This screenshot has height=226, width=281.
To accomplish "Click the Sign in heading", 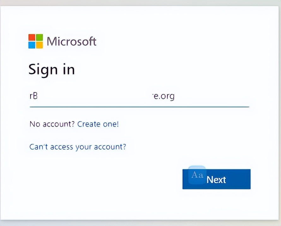I will click(51, 69).
